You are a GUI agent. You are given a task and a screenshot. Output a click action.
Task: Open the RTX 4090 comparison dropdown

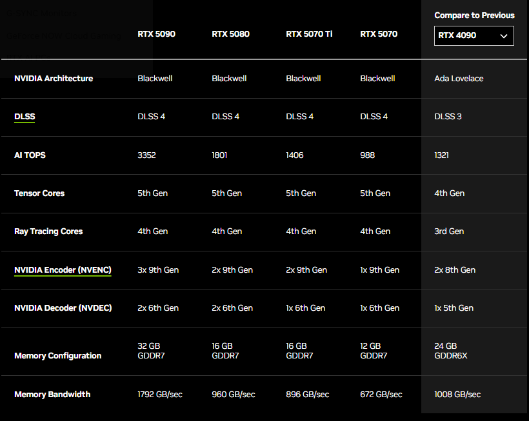(474, 35)
